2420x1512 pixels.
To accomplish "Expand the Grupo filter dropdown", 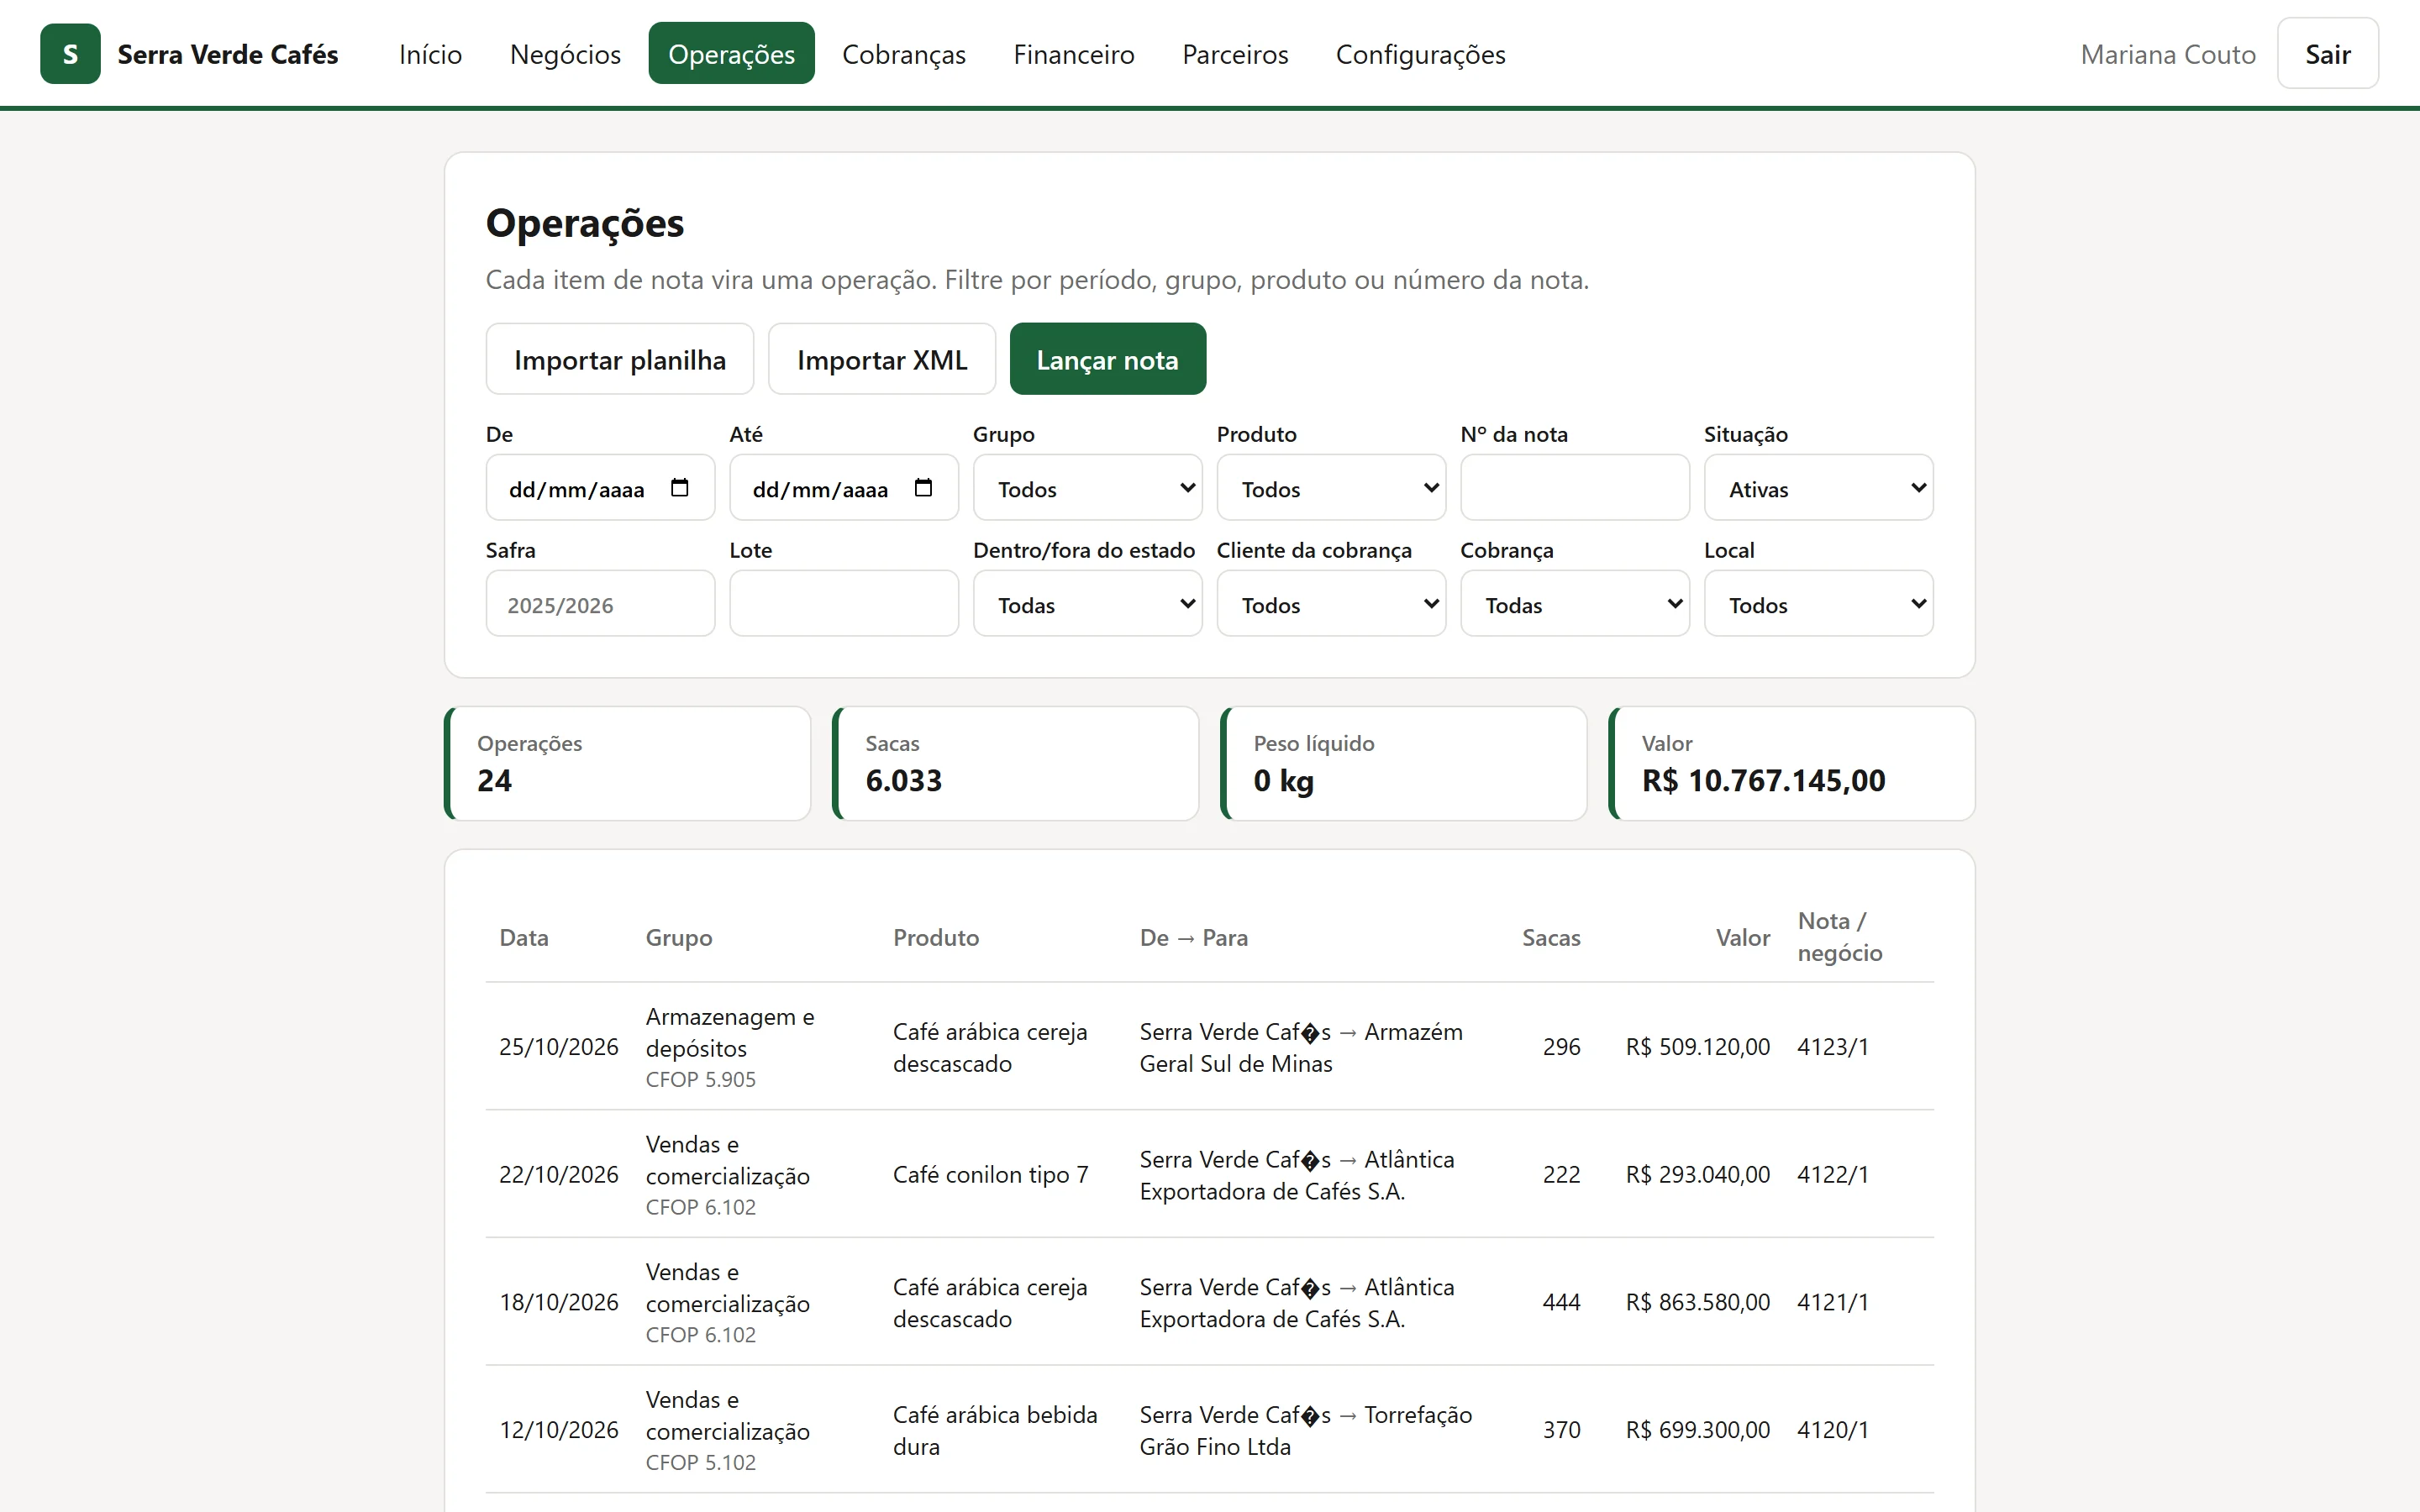I will [1087, 488].
